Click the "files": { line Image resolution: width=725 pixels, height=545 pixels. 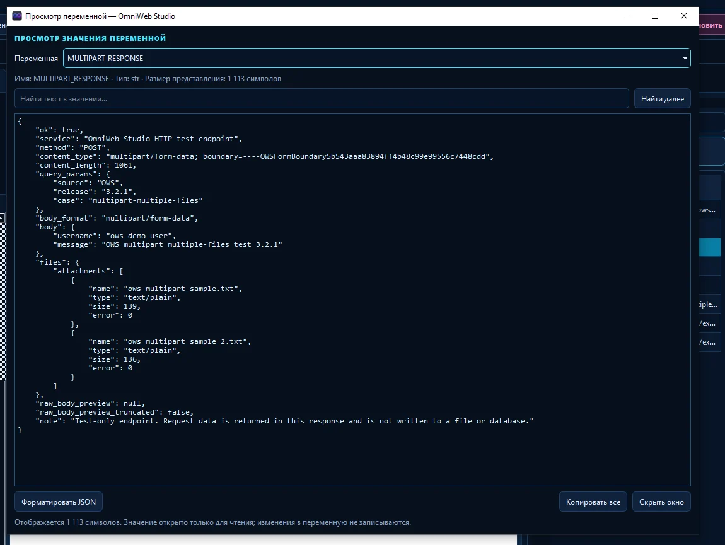click(x=57, y=262)
